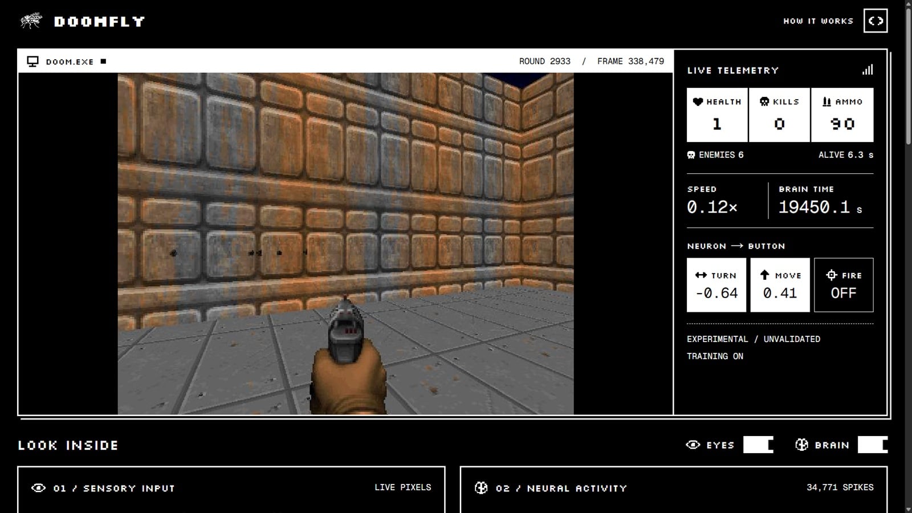The image size is (912, 513).
Task: Select the Turn -0.64 button card
Action: click(x=716, y=285)
